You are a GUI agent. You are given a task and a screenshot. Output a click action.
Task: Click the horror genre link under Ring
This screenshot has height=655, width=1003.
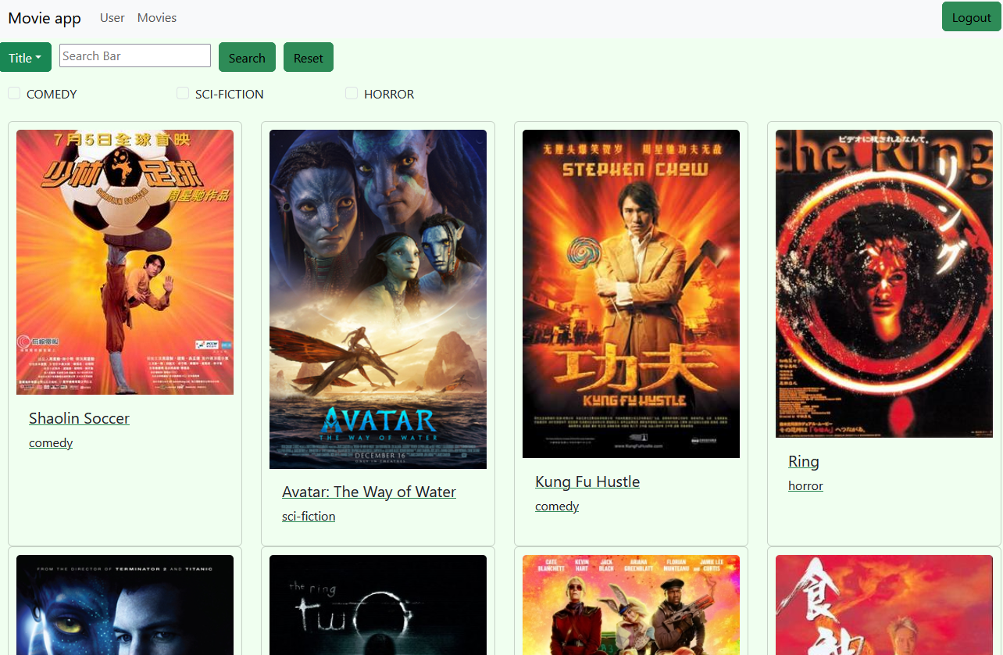click(805, 486)
